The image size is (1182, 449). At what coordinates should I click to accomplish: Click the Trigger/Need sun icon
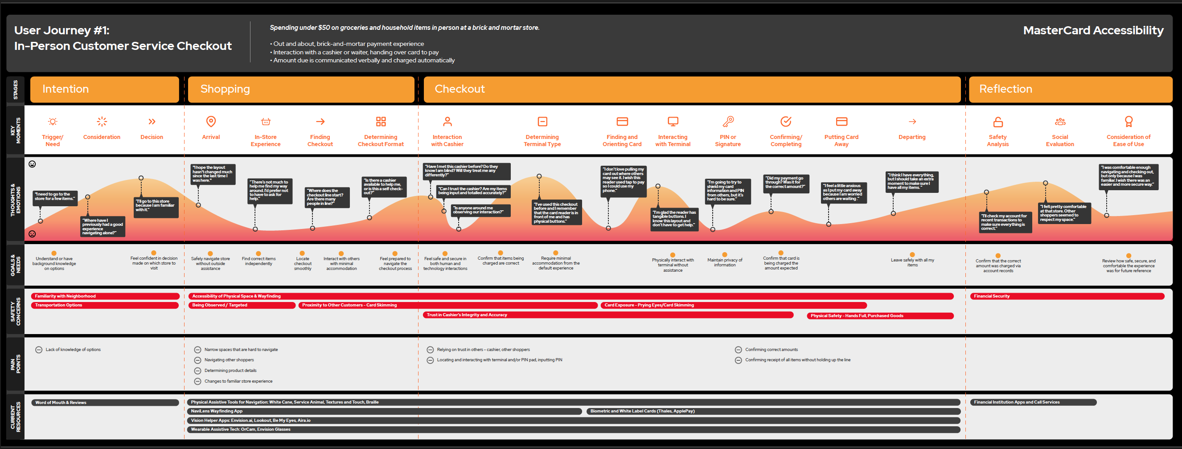[53, 122]
